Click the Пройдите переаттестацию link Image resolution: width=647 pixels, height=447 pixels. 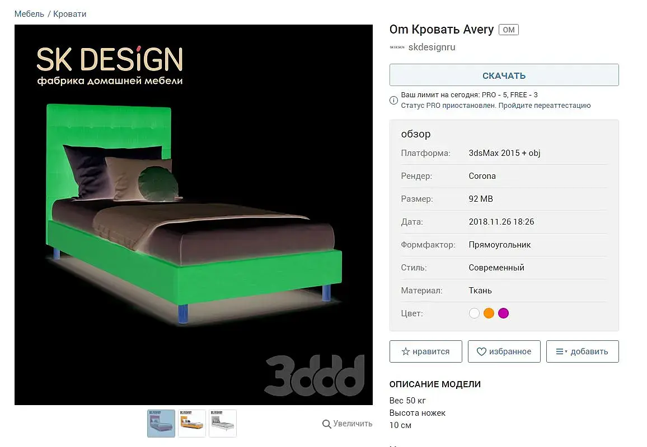(x=544, y=106)
